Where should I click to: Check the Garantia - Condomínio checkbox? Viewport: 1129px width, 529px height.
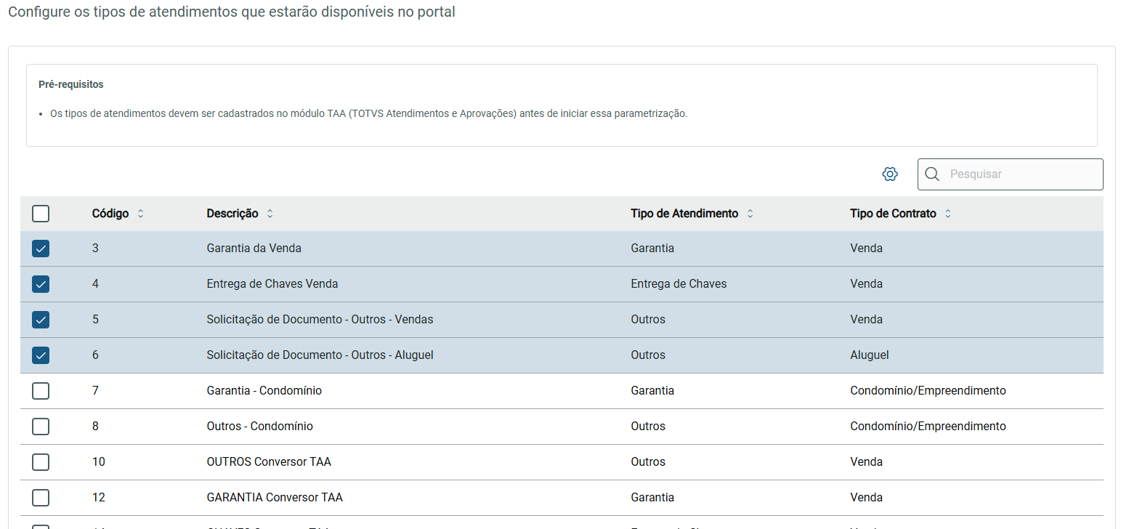tap(41, 391)
